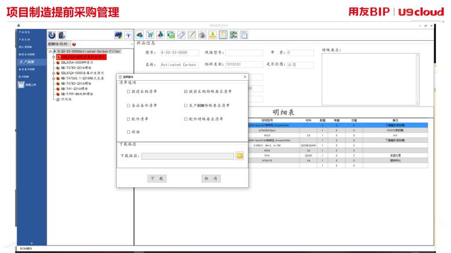Open 产品文档 in the left sidebar
This screenshot has height=253, width=451.
click(24, 39)
